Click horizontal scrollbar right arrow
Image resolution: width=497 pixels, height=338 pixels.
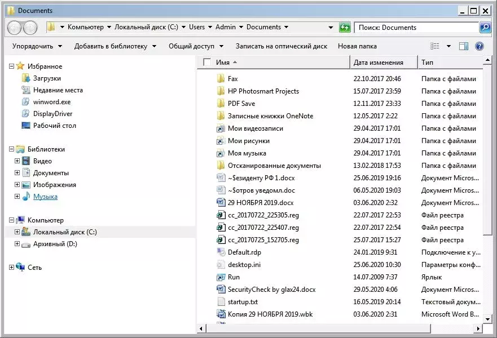[x=478, y=328]
